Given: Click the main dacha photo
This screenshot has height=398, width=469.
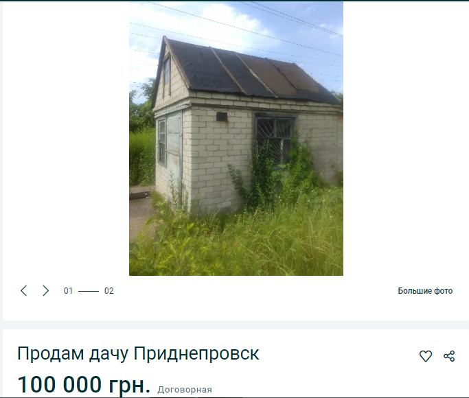Looking at the screenshot, I should pyautogui.click(x=236, y=139).
